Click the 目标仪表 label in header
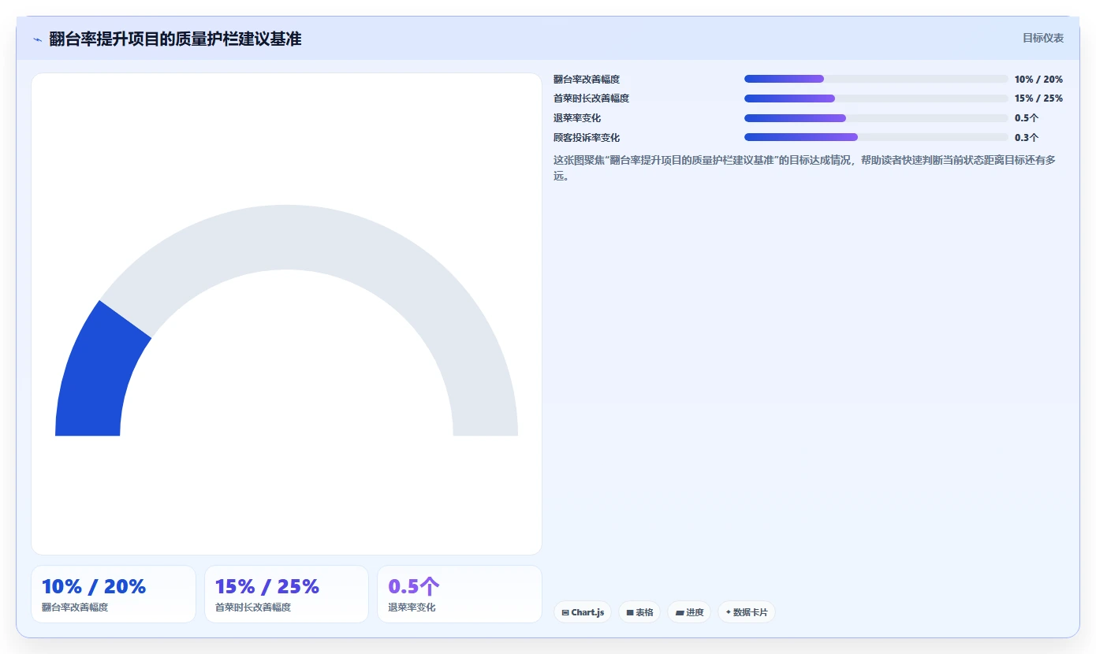 coord(1043,38)
